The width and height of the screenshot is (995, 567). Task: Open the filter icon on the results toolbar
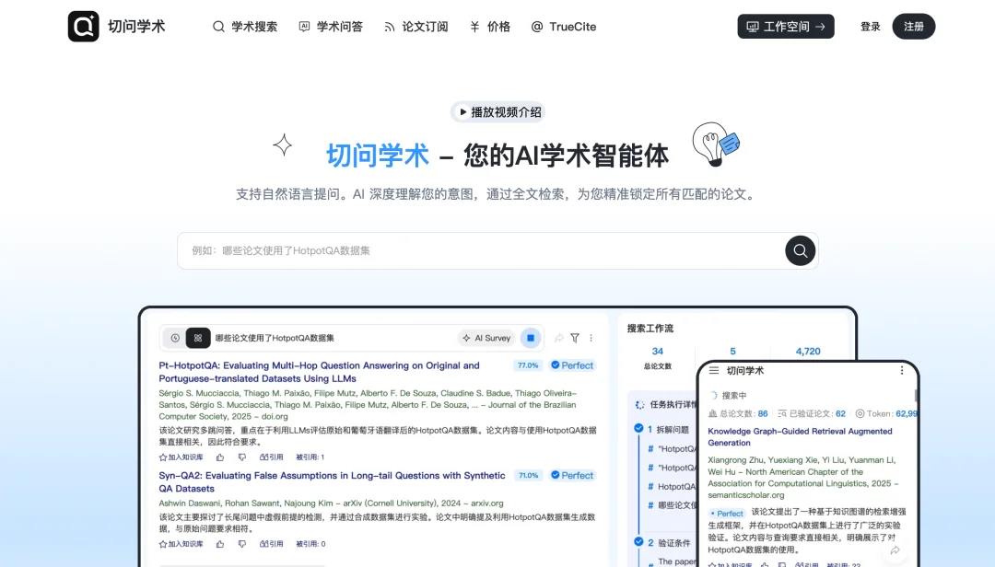click(x=574, y=338)
